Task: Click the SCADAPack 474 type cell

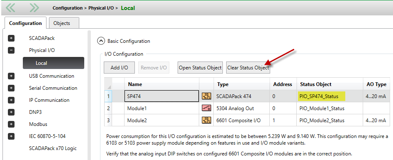Action: [x=242, y=96]
